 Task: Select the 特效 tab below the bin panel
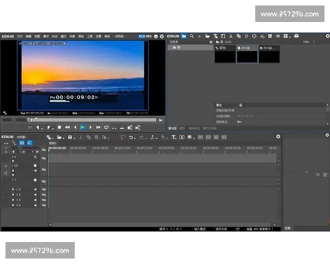(x=183, y=128)
